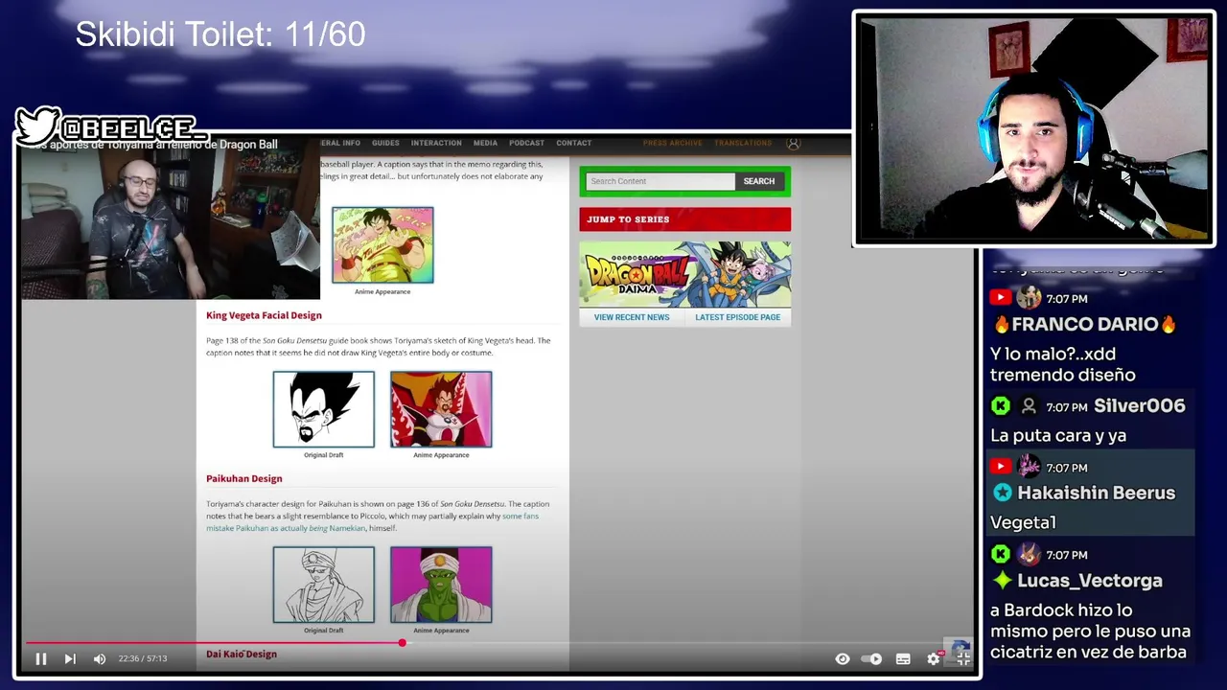The image size is (1227, 690).
Task: Click the Dragon Ball Daima banner
Action: click(684, 274)
